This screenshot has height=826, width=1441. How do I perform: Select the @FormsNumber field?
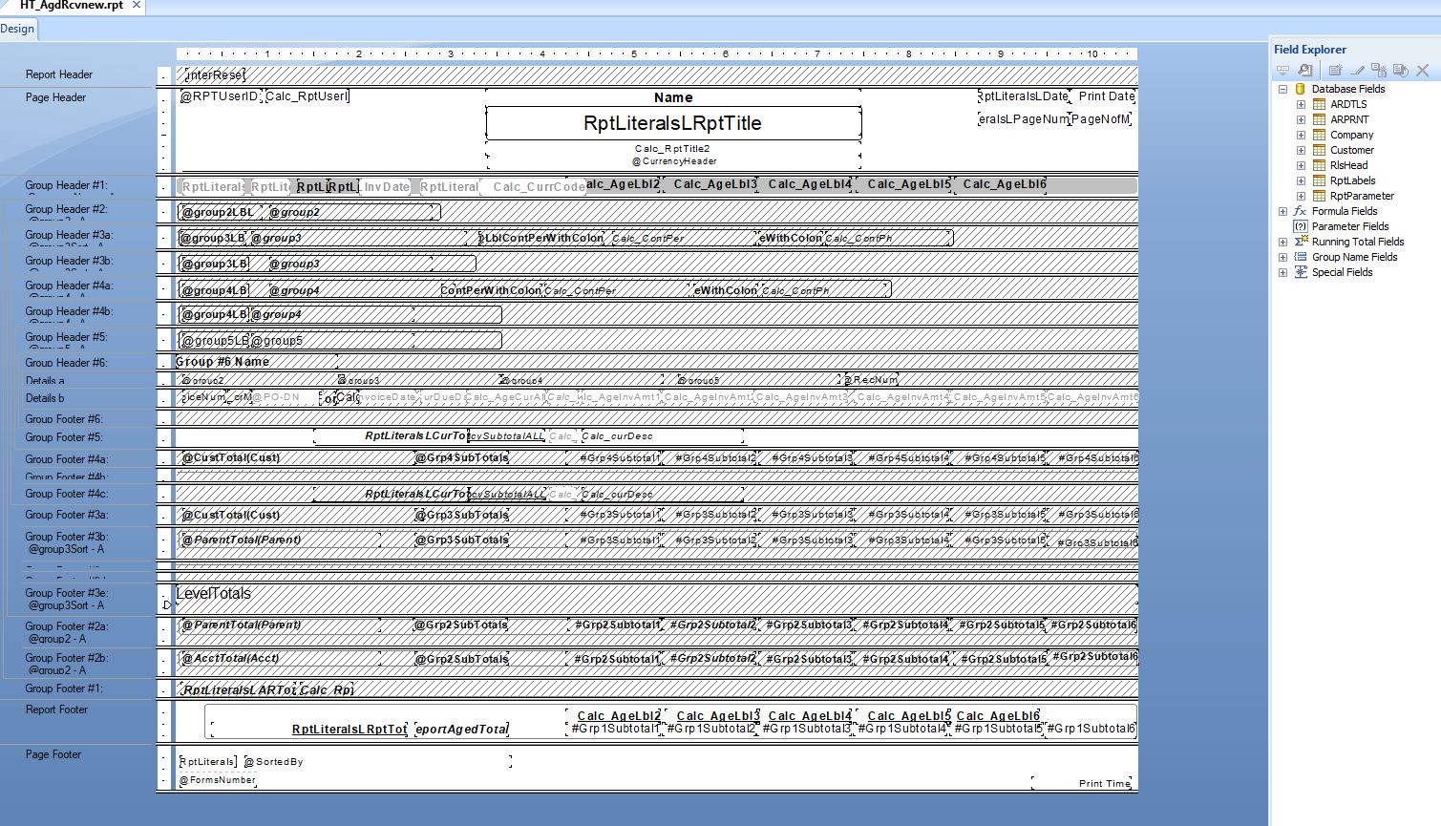point(218,780)
